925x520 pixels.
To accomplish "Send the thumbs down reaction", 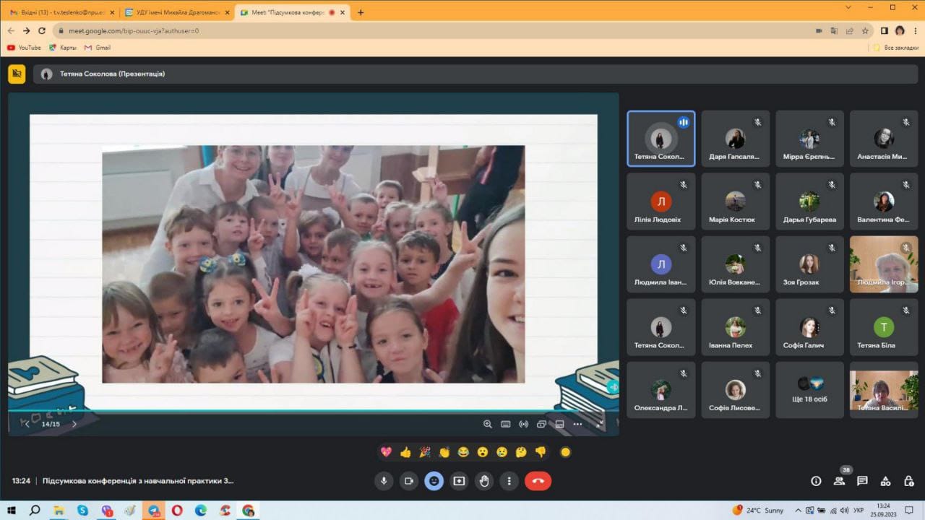I will pos(541,452).
